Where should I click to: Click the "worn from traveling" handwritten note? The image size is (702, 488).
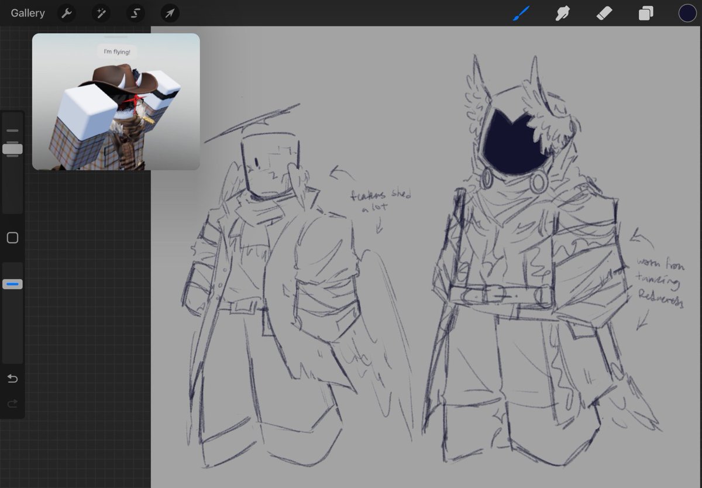click(x=659, y=282)
